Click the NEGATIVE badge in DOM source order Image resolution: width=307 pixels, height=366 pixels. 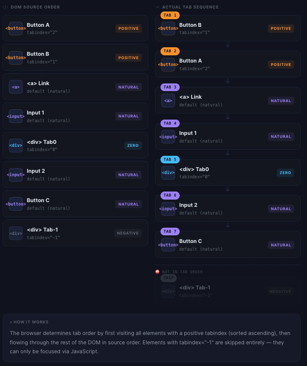click(x=128, y=233)
